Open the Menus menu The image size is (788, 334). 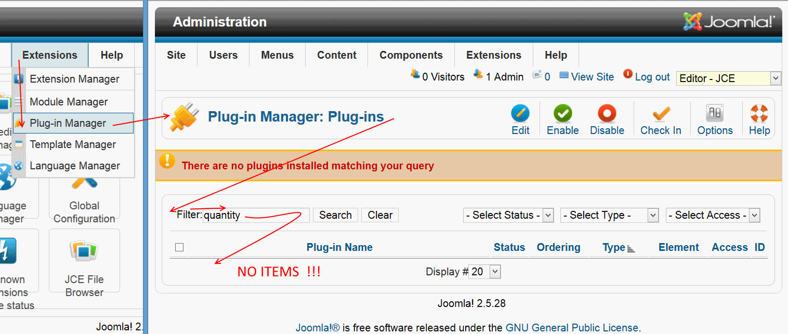pyautogui.click(x=278, y=55)
